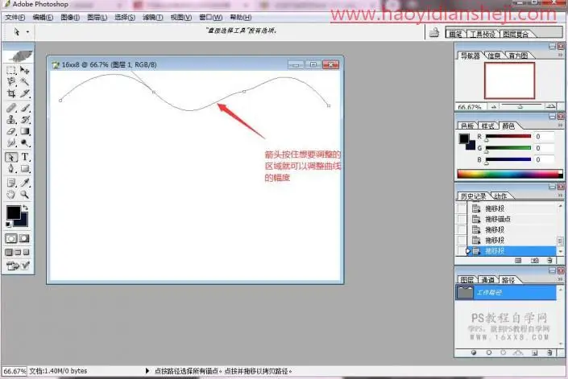Select the Eyedropper tool
This screenshot has width=568, height=379.
pyautogui.click(x=25, y=183)
